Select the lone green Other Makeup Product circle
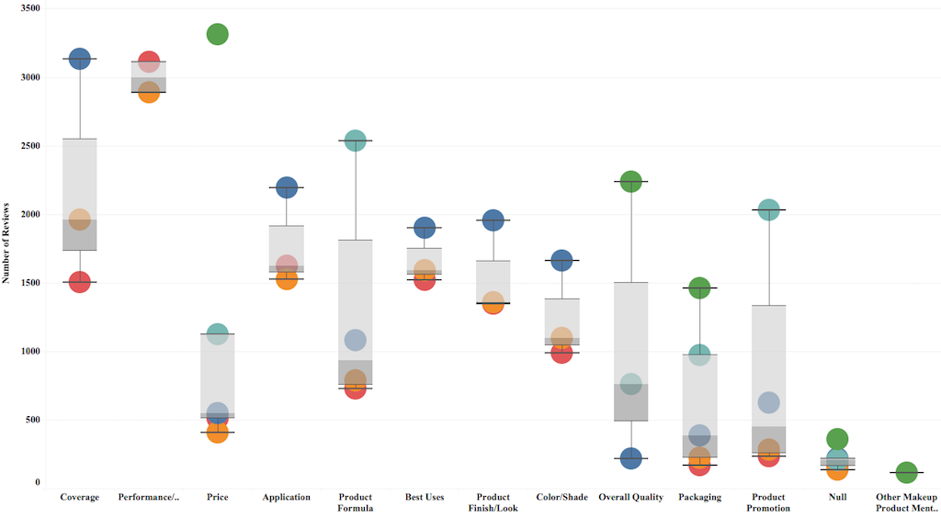Viewport: 941px width, 518px height. point(907,473)
